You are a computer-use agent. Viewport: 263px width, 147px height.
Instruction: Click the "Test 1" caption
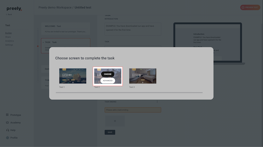[62, 87]
